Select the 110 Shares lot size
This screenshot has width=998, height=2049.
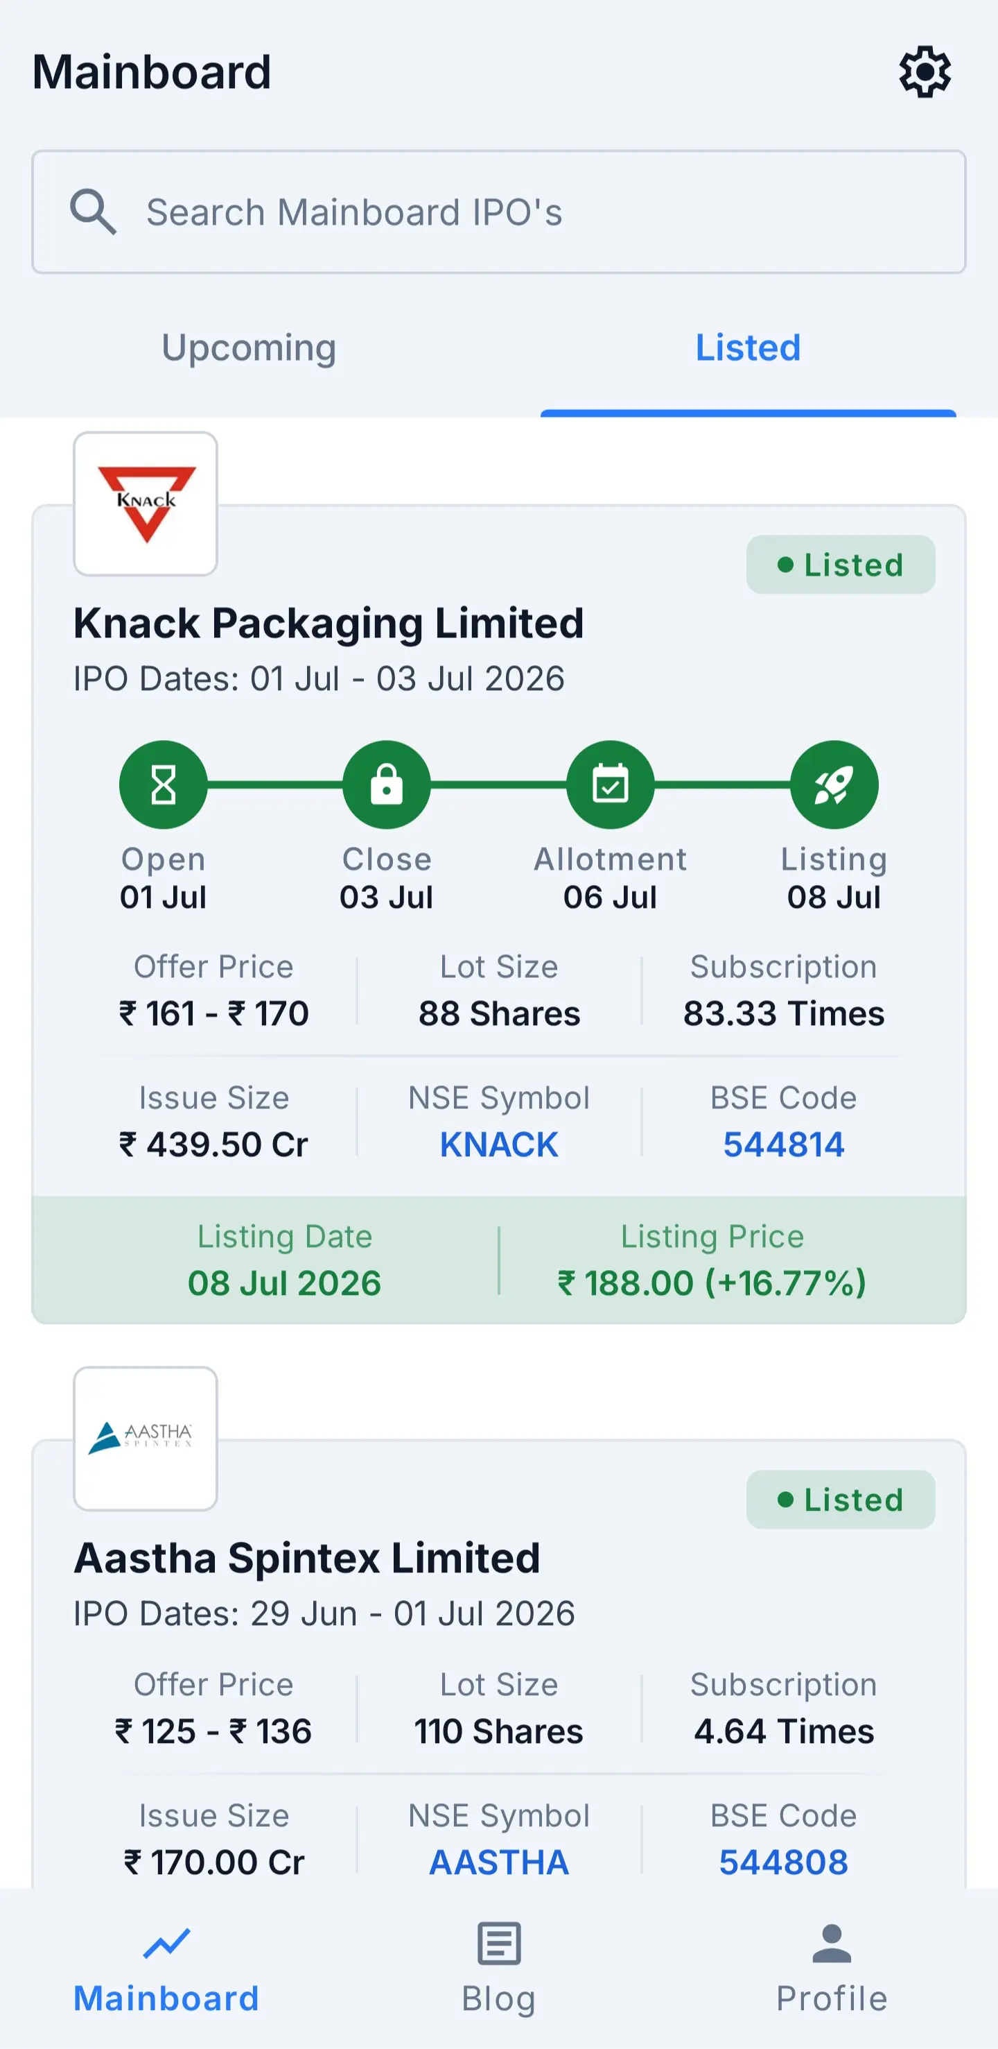[499, 1731]
